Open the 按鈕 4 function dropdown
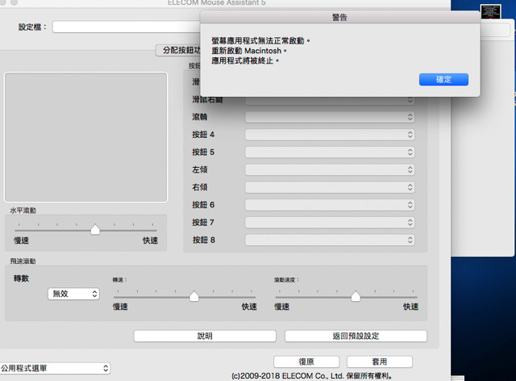The image size is (516, 381). (330, 135)
